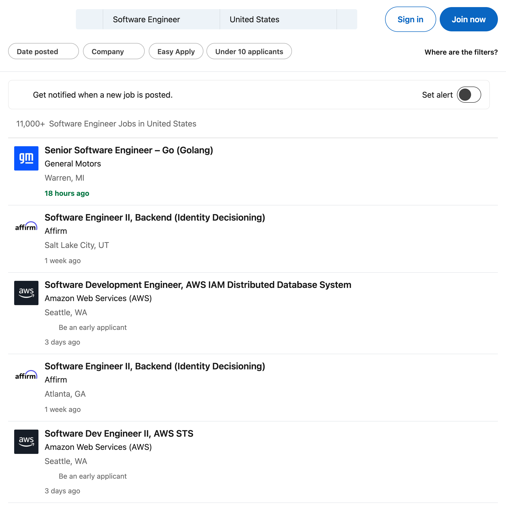Open Software Engineer II Backend job in Salt Lake City
Image resolution: width=506 pixels, height=506 pixels.
coord(155,217)
